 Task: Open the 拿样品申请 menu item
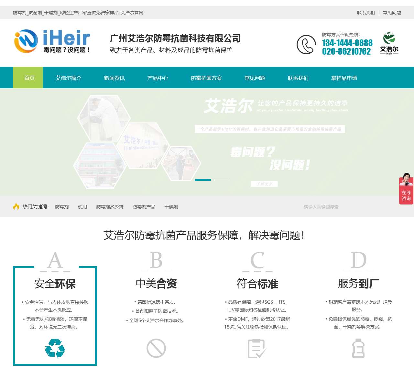pos(344,78)
